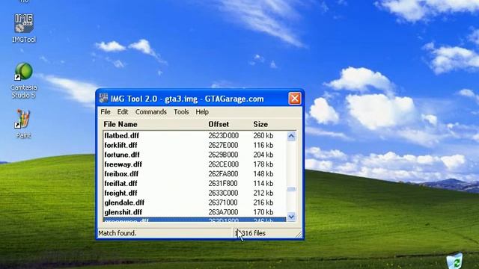Click the file list scroll up arrow
This screenshot has height=269, width=479.
291,136
